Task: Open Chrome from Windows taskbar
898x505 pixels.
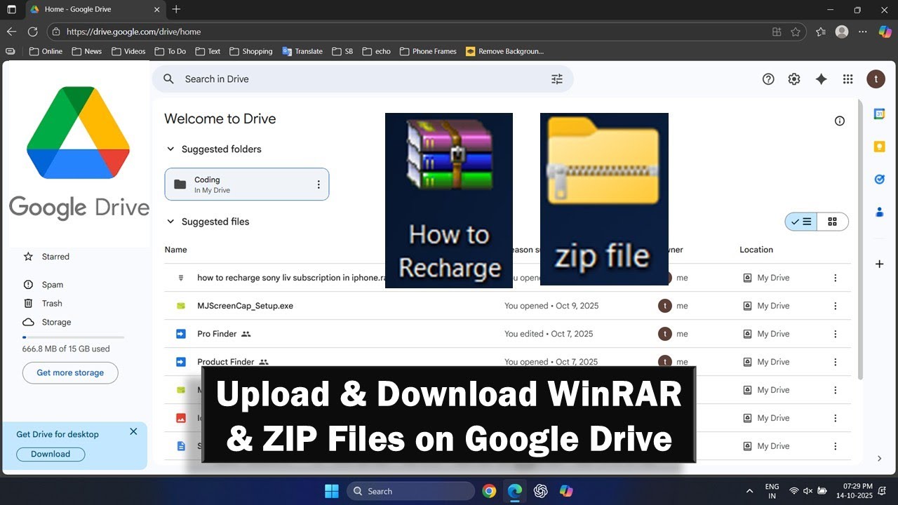Action: tap(489, 491)
